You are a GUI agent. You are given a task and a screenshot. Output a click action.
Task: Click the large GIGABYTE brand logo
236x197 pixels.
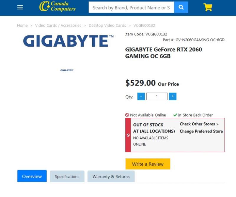67,41
